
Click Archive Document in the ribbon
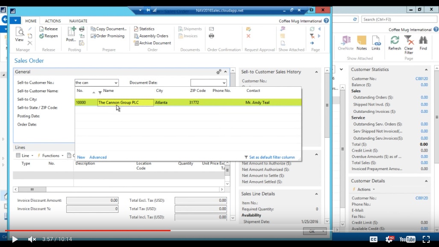152,43
